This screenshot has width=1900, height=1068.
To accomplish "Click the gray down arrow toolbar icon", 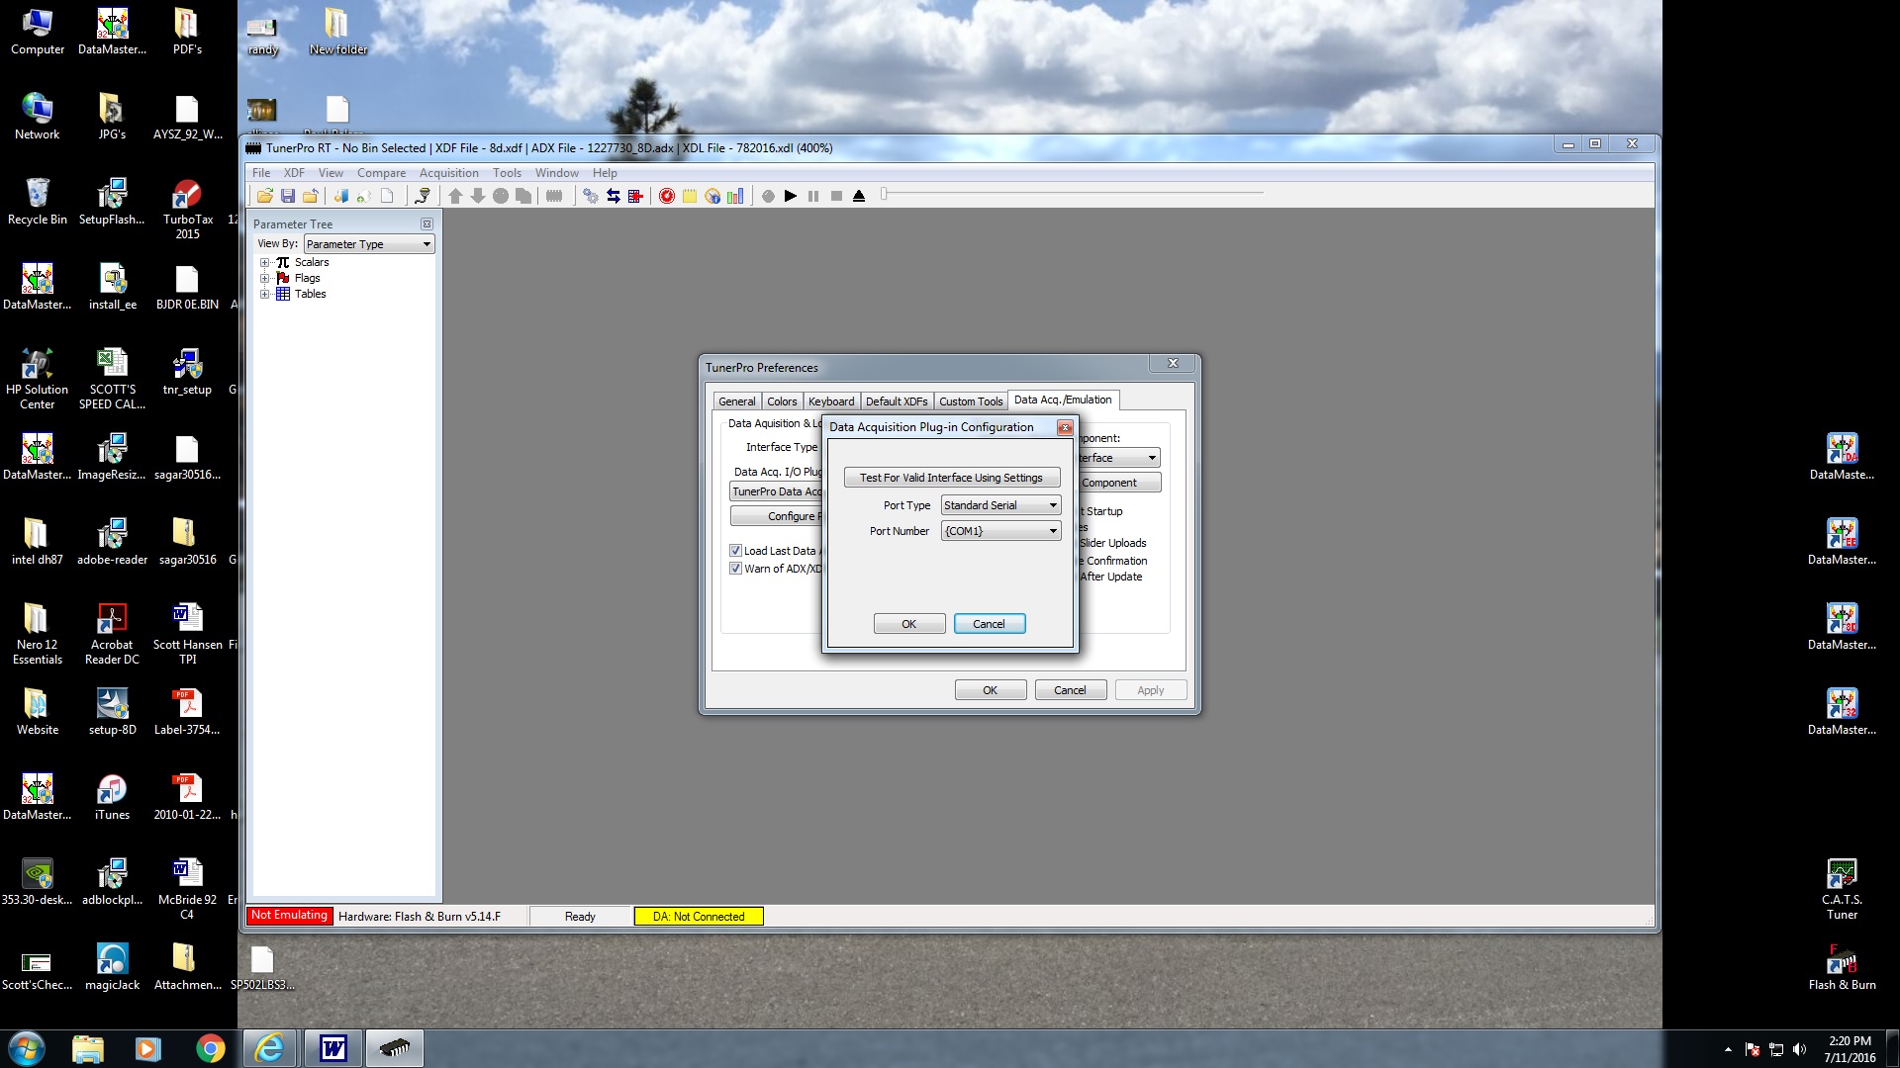I will (478, 196).
